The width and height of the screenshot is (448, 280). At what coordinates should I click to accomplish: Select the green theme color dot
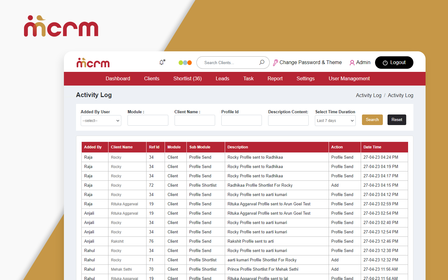[x=181, y=63]
